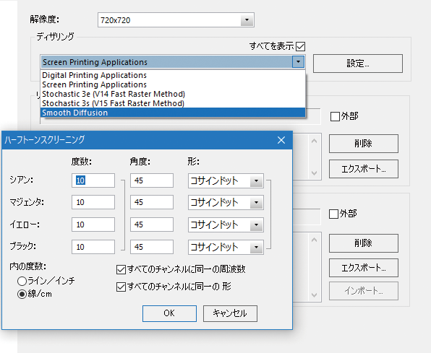Click キャンセル button
This screenshot has height=353, width=431.
(230, 313)
